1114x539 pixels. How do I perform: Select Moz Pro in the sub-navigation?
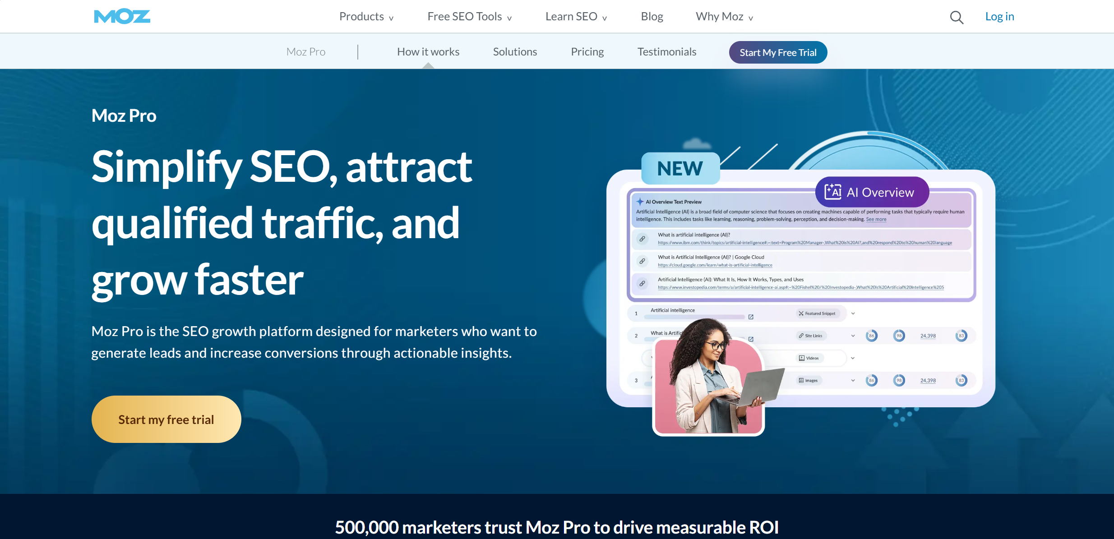306,52
